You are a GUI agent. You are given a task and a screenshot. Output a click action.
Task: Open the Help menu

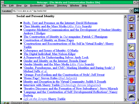[x=84, y=6]
